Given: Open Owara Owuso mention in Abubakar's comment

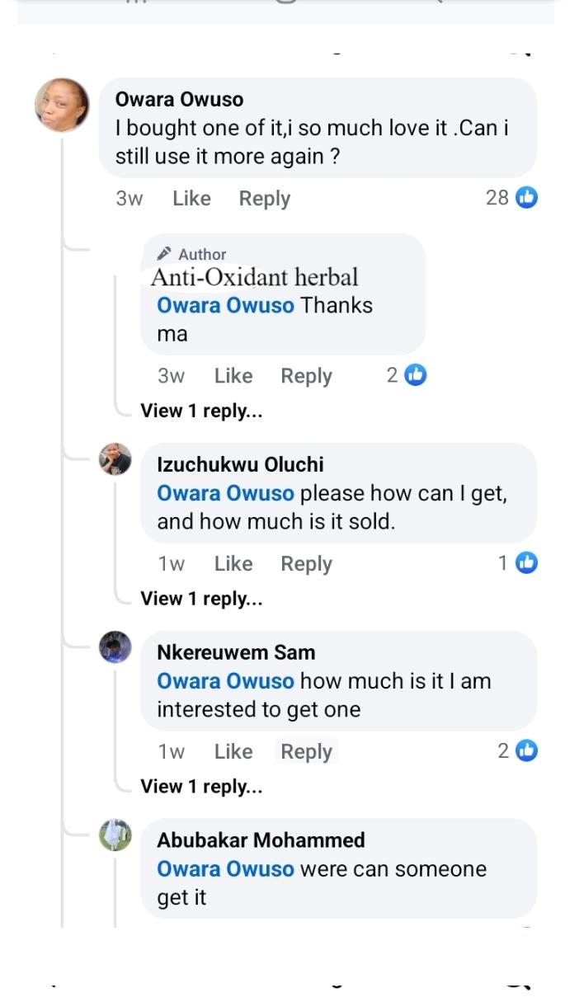Looking at the screenshot, I should click(225, 869).
